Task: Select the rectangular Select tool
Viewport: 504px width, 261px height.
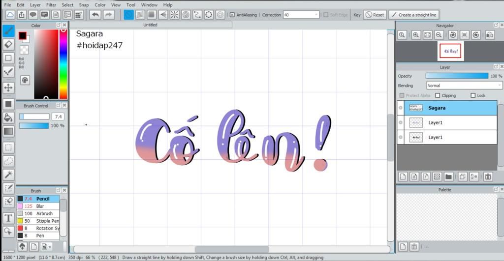Action: (x=9, y=147)
